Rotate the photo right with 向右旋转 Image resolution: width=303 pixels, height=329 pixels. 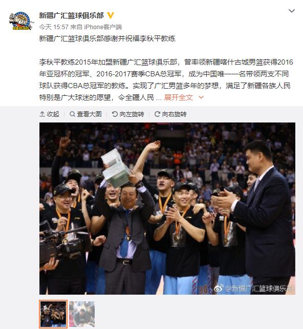pos(170,114)
